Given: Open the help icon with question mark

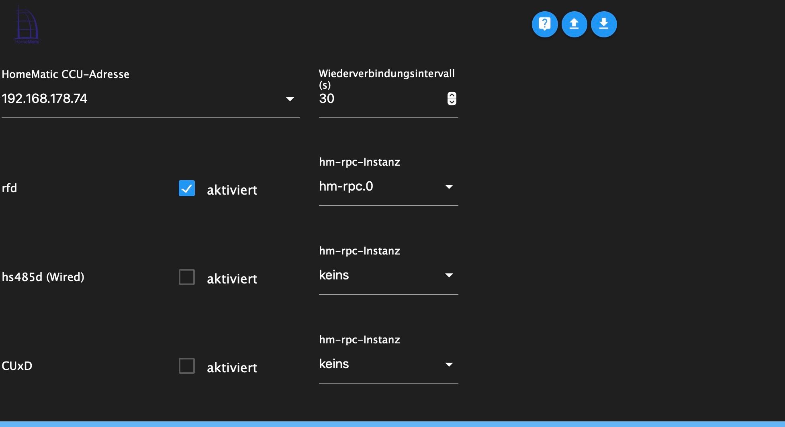Looking at the screenshot, I should pyautogui.click(x=544, y=24).
